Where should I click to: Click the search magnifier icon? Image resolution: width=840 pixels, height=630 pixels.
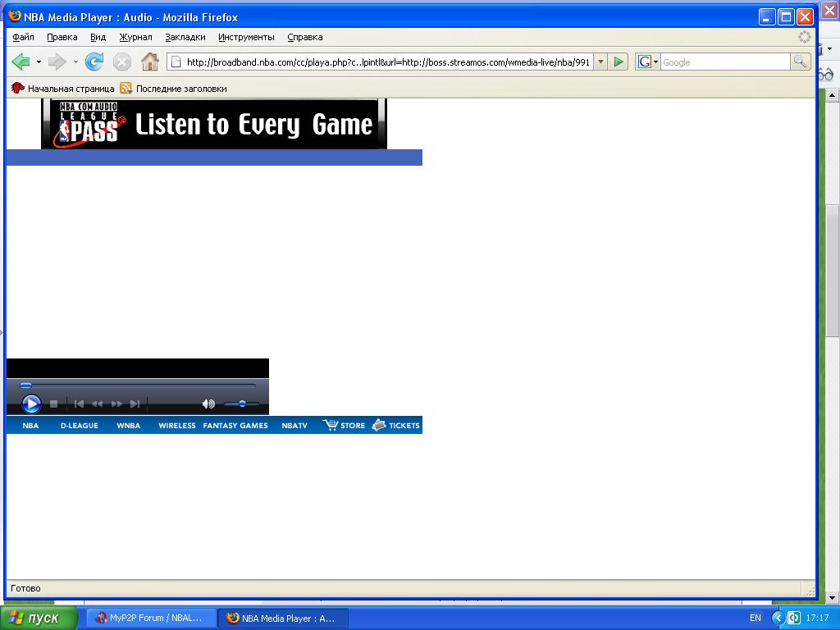[x=800, y=62]
